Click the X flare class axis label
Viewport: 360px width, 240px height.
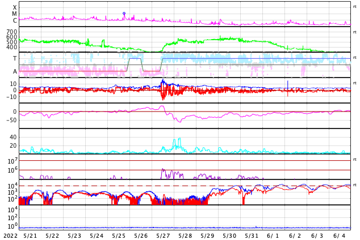[15, 7]
